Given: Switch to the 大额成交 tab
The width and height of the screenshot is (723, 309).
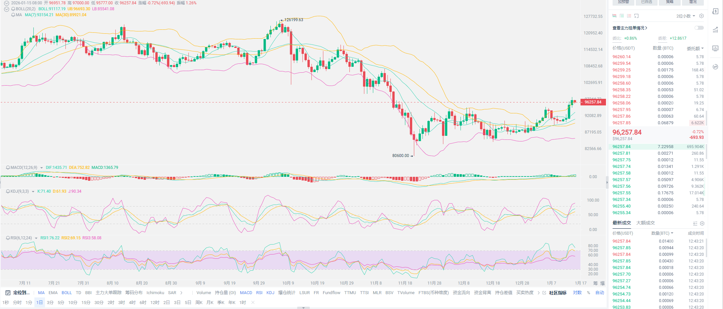Looking at the screenshot, I should pos(645,223).
